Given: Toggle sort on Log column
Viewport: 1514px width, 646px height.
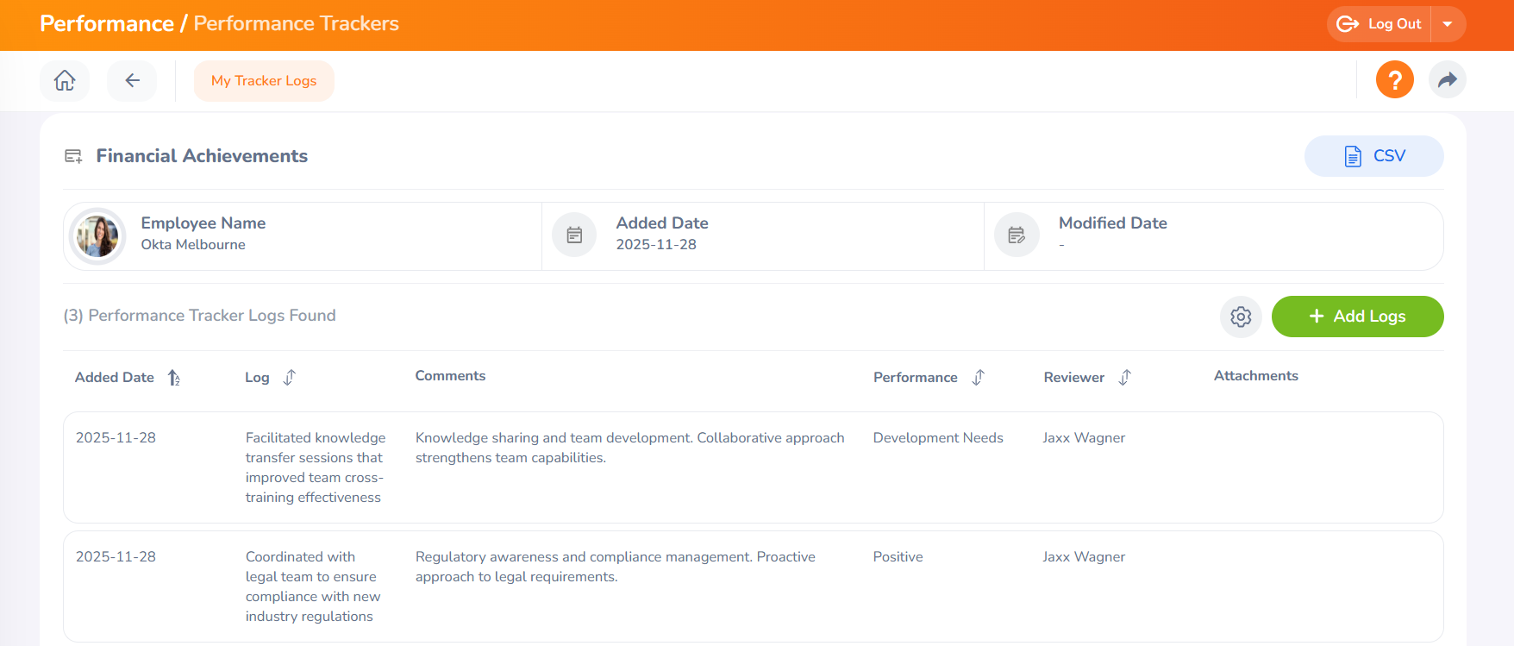Looking at the screenshot, I should (x=290, y=378).
